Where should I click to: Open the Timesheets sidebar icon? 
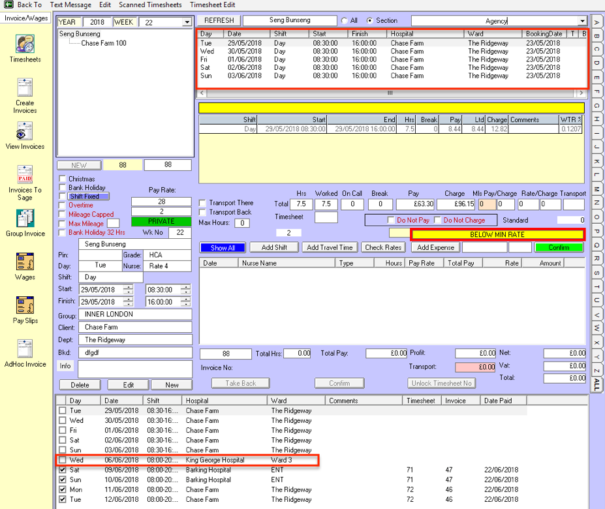point(25,44)
